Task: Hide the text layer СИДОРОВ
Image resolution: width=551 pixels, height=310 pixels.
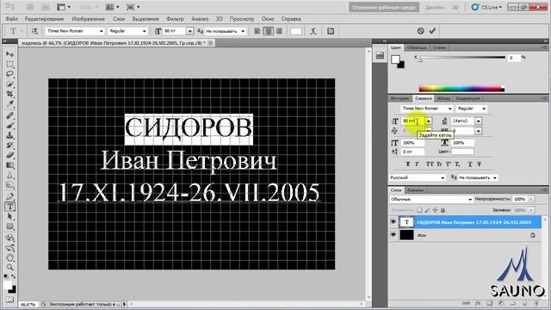Action: click(x=393, y=222)
